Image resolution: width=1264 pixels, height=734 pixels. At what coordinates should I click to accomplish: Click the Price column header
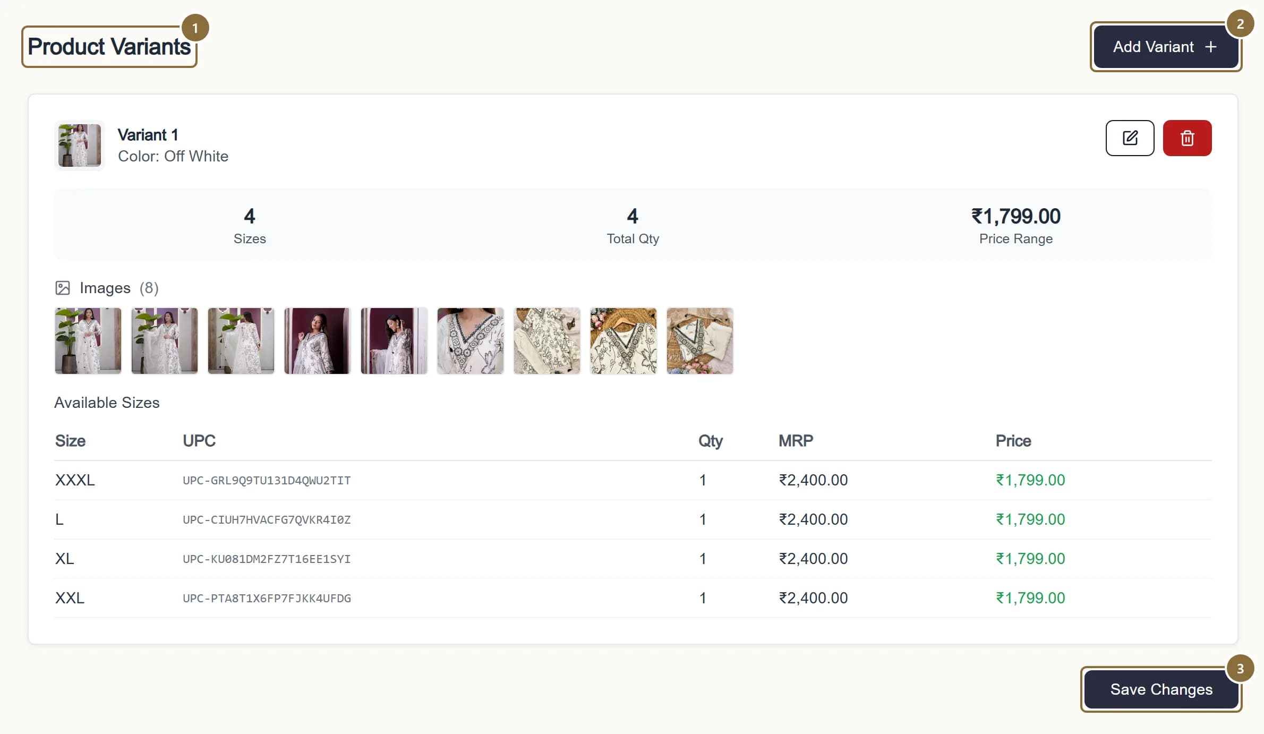point(1013,441)
